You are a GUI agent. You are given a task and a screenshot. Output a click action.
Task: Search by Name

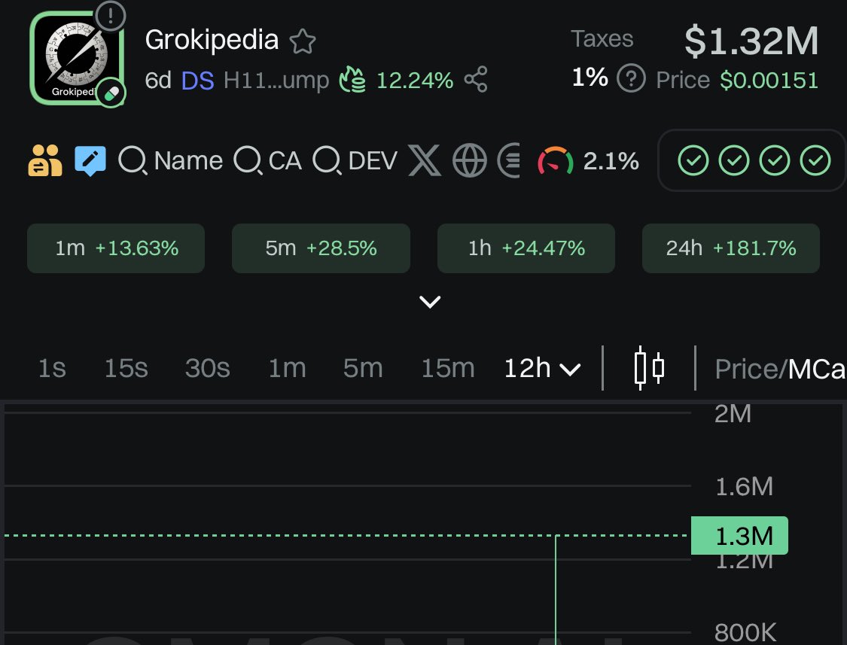pos(170,160)
